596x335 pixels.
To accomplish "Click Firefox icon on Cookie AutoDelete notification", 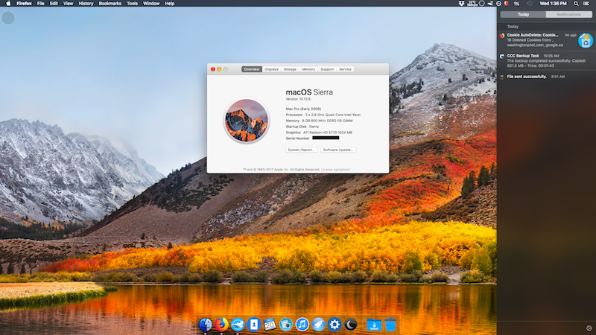I will (x=502, y=36).
